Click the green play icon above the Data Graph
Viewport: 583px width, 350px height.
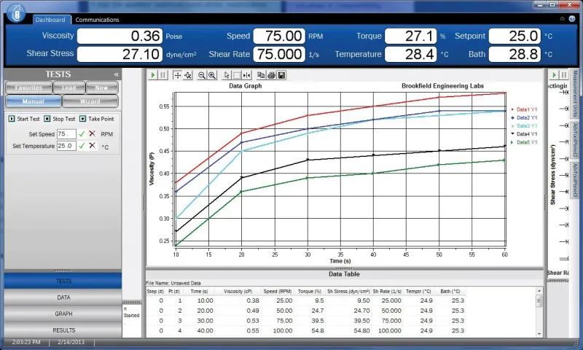pos(153,75)
